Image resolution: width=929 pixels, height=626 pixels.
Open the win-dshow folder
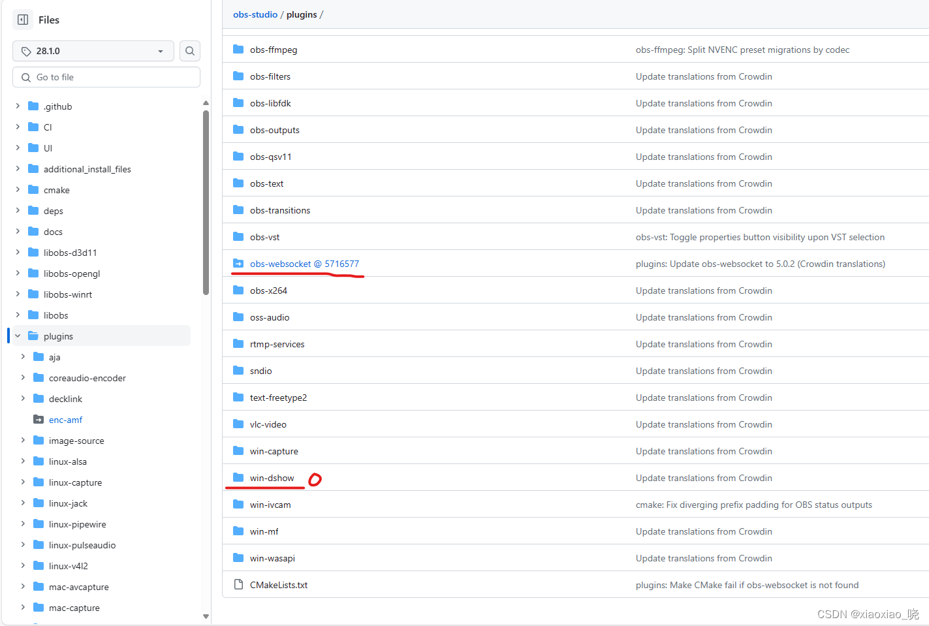pos(272,478)
